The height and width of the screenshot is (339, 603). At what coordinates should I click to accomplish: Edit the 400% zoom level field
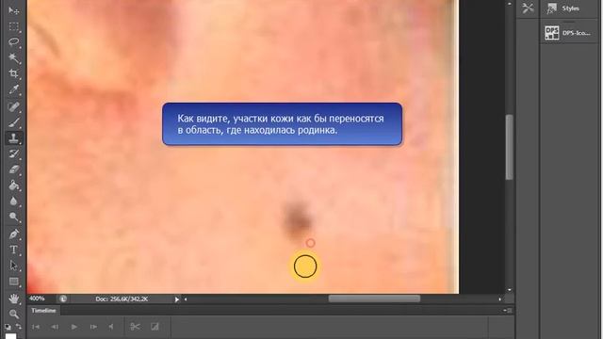pyautogui.click(x=37, y=299)
